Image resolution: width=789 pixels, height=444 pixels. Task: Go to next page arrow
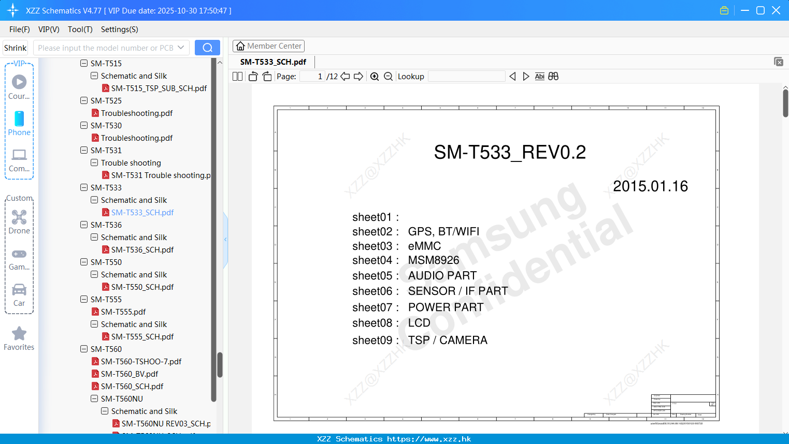[358, 76]
